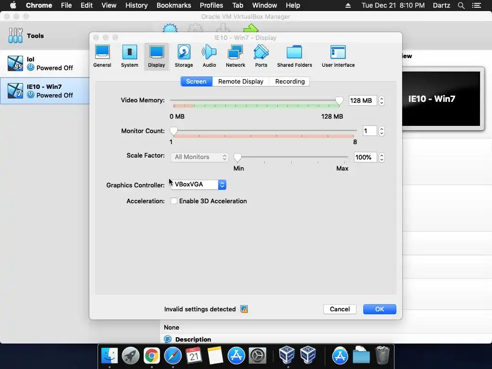Open System Preferences from the Dock
The image size is (492, 369).
pos(258,356)
